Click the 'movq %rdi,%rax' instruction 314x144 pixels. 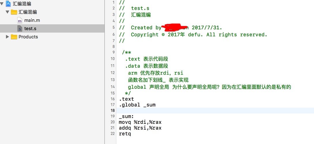(x=140, y=122)
